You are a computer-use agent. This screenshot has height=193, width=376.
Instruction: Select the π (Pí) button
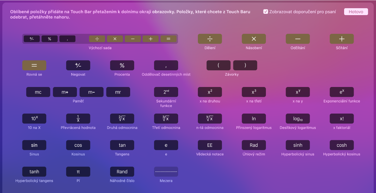78,171
